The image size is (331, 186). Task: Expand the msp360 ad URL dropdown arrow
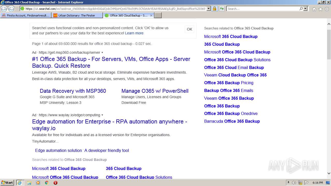102,52
